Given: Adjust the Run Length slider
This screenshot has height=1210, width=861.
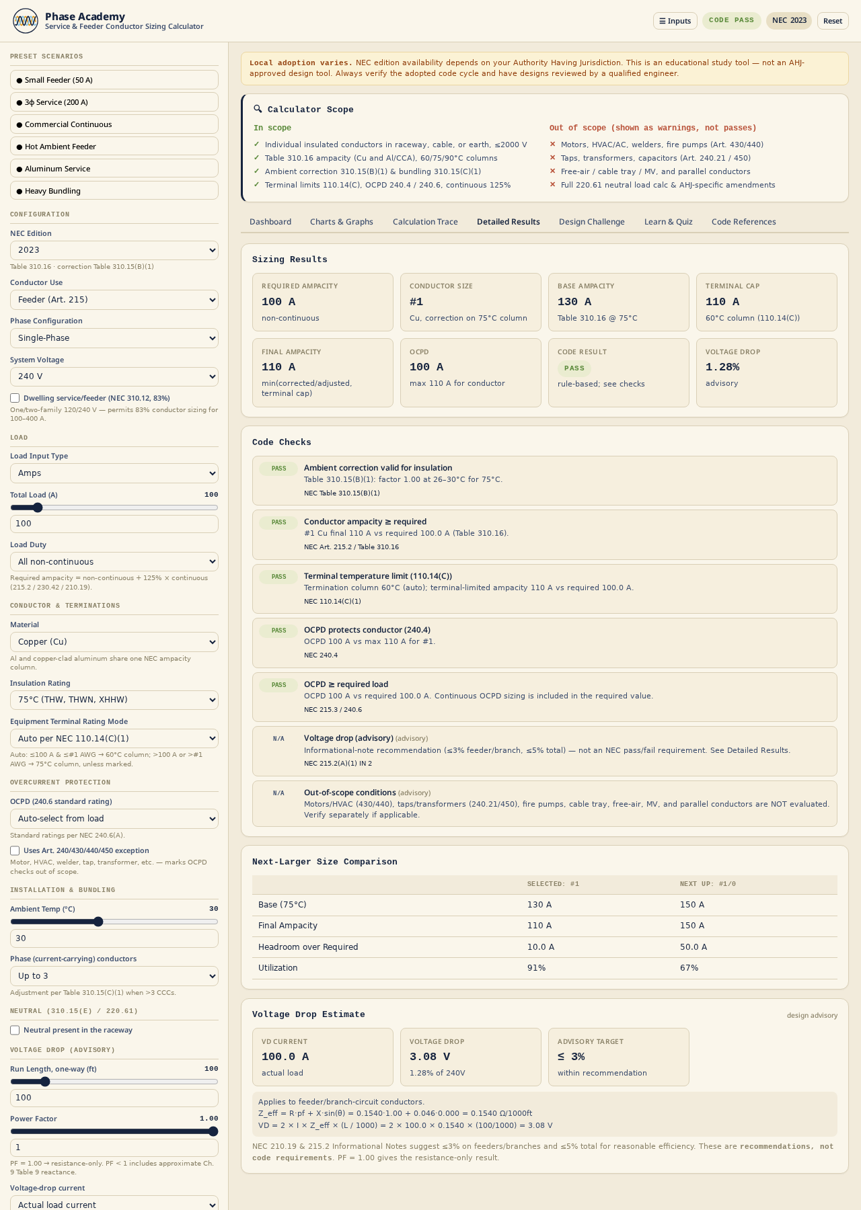Looking at the screenshot, I should pyautogui.click(x=114, y=1082).
